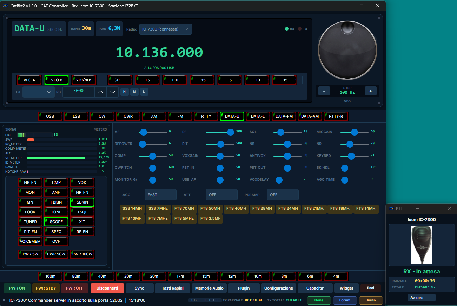The height and width of the screenshot is (306, 457).
Task: Click the Dona button
Action: (319, 300)
